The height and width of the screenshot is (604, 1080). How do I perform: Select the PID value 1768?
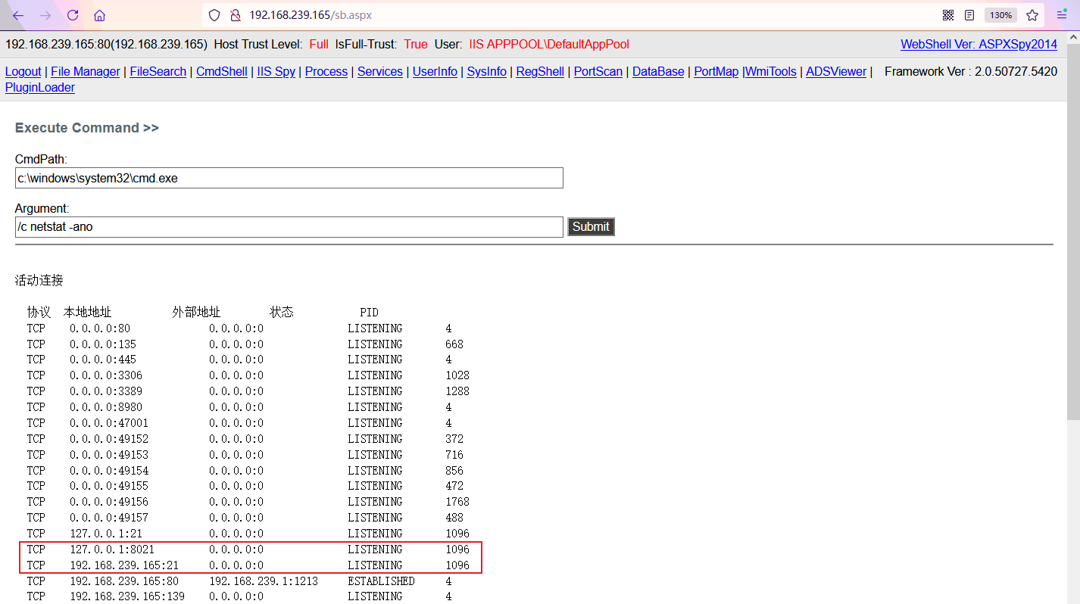[x=457, y=502]
